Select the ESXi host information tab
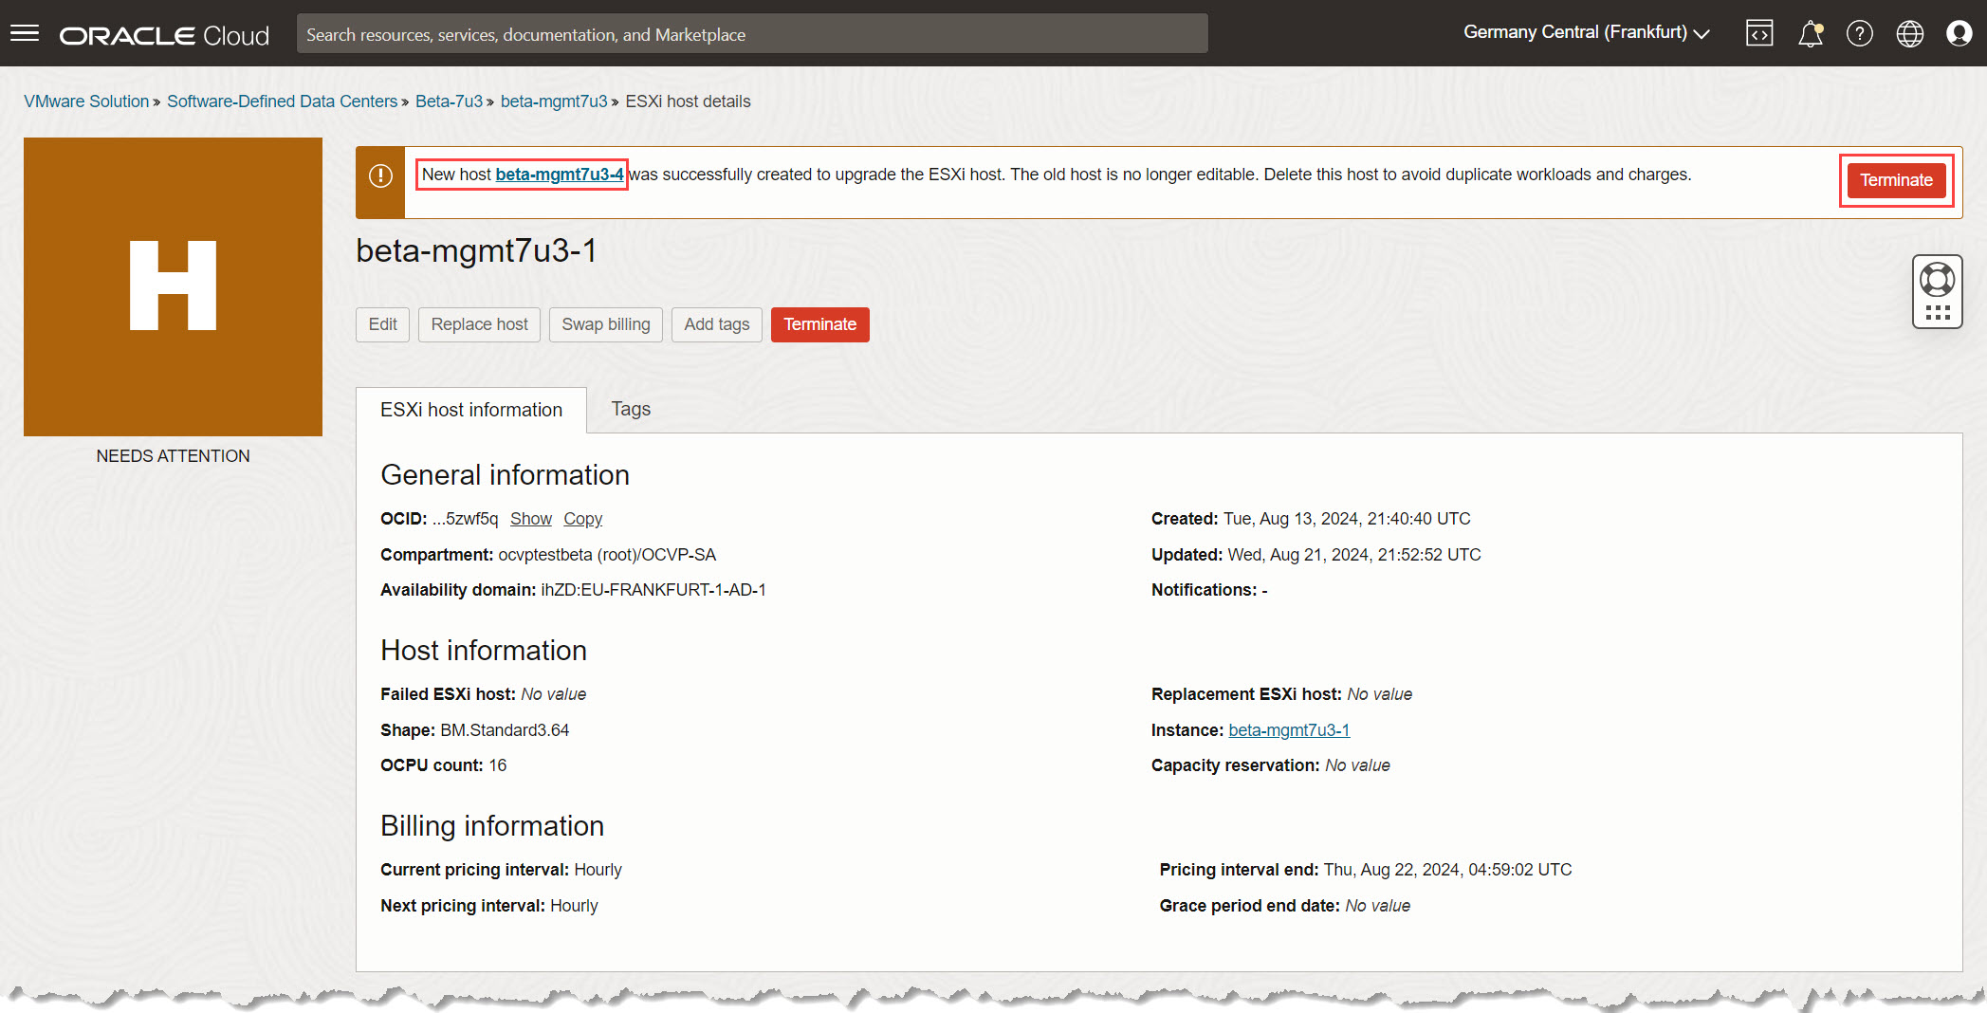The width and height of the screenshot is (1987, 1013). click(471, 410)
